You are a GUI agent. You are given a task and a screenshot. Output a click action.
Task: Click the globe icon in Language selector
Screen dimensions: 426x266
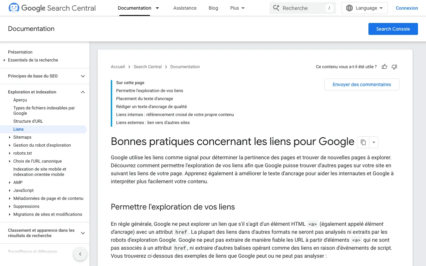349,8
